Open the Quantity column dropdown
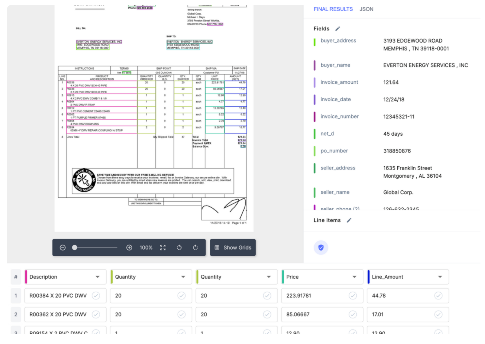The width and height of the screenshot is (485, 344). click(x=183, y=277)
